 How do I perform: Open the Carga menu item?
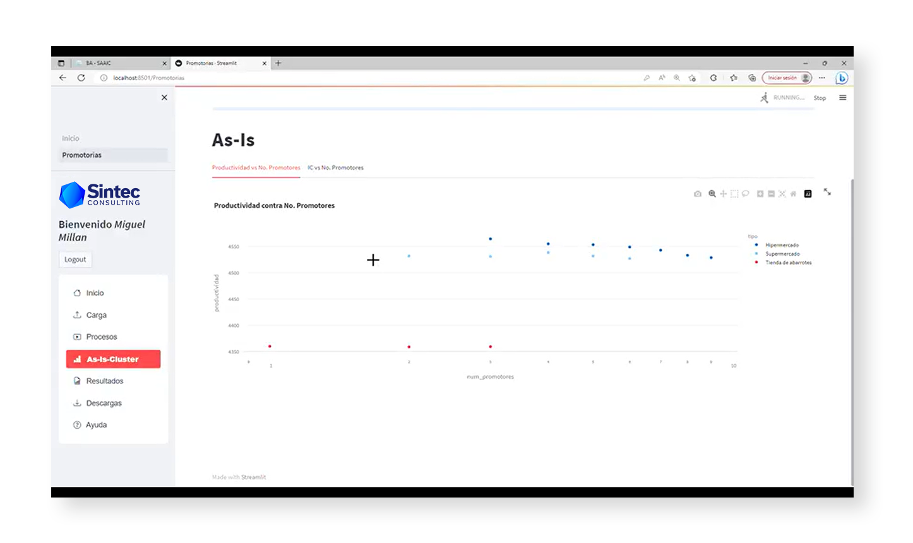pos(113,315)
